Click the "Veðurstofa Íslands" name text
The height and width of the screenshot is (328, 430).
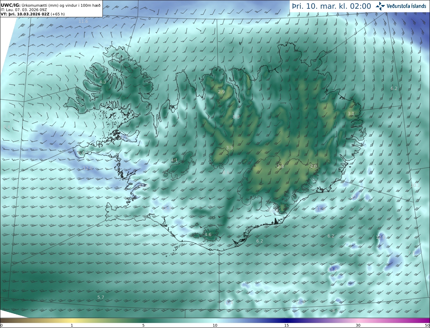click(406, 6)
